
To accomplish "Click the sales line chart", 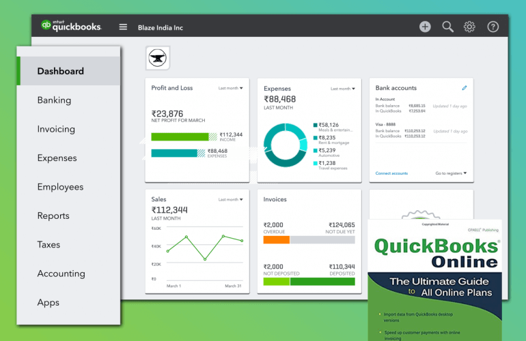I will pos(205,248).
